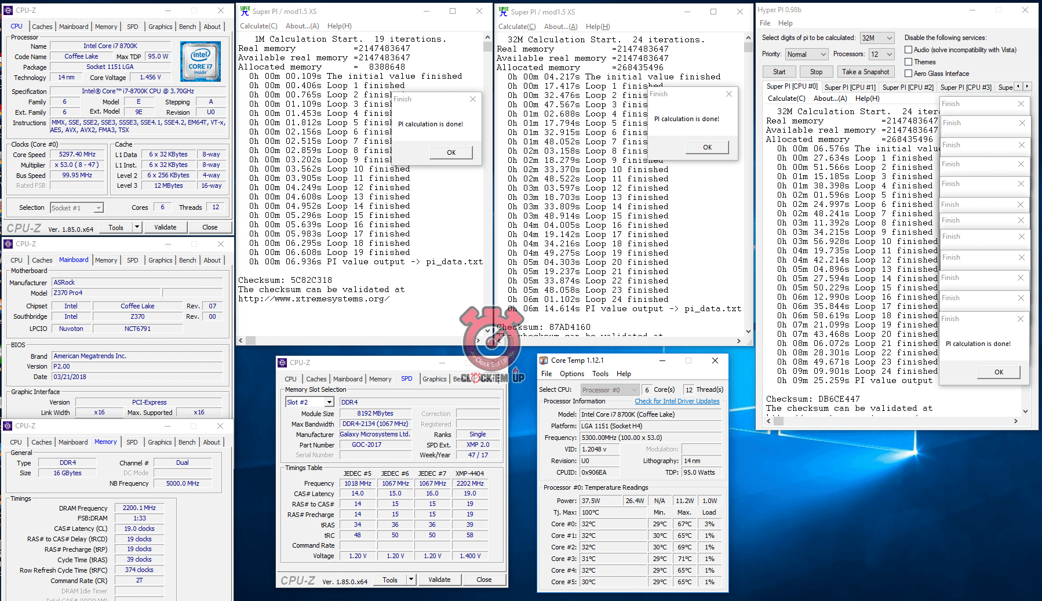1042x601 pixels.
Task: Select Graphics tab in the CPU-Z Mainboard window
Action: [160, 260]
